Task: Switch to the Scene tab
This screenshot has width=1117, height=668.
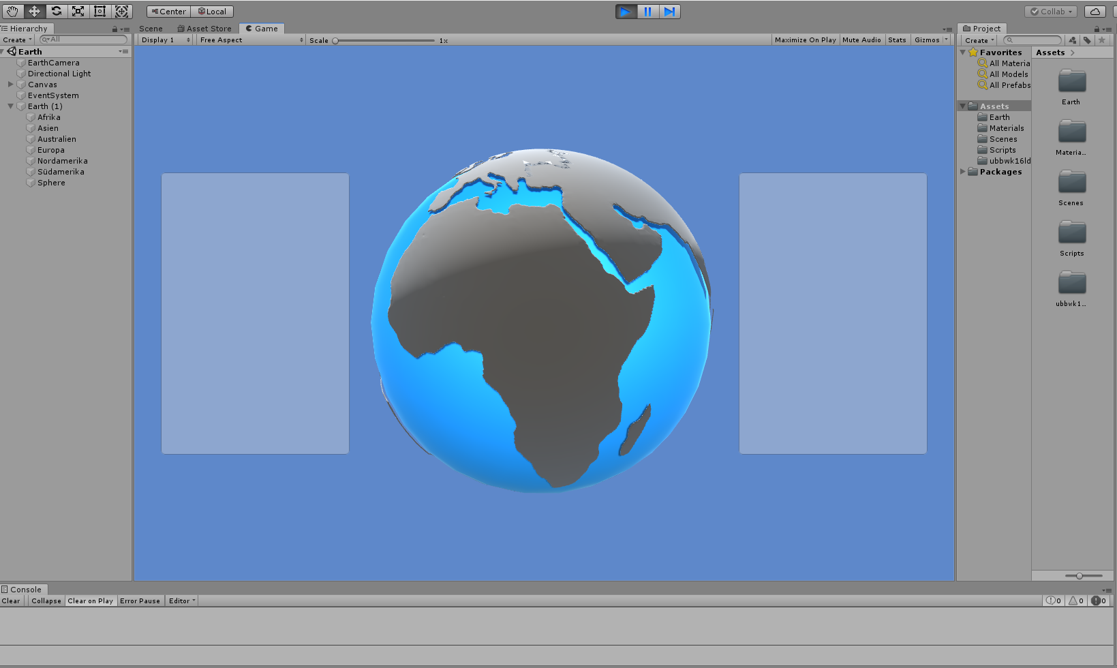Action: [151, 29]
